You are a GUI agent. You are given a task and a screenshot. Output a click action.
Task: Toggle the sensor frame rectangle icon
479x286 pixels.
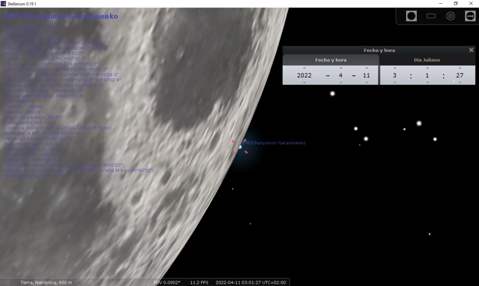[x=431, y=16]
